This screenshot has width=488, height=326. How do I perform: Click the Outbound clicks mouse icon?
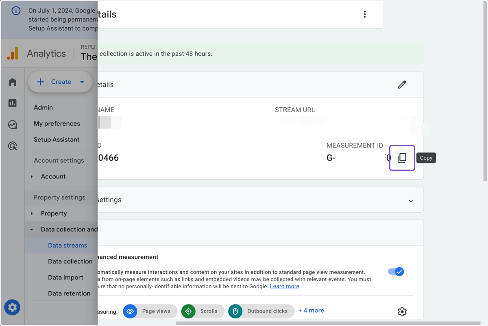click(x=235, y=311)
